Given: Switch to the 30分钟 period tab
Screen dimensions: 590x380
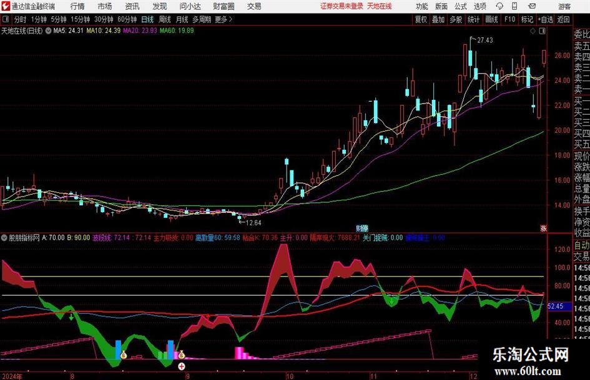Looking at the screenshot, I should coord(104,19).
